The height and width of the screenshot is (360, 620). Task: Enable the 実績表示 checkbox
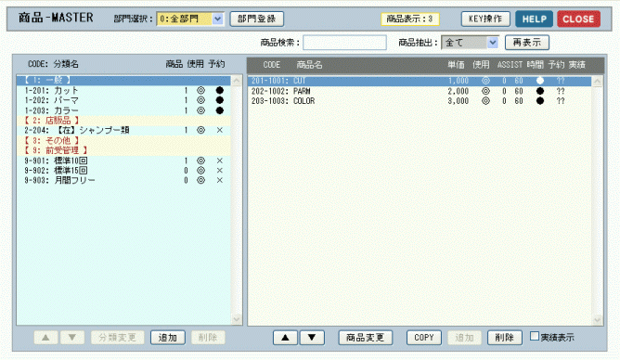(x=535, y=336)
